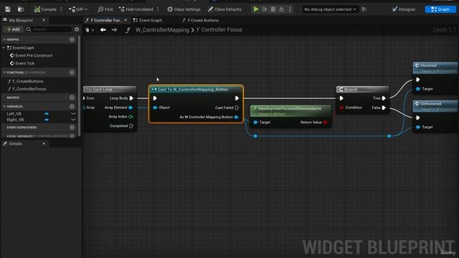Image resolution: width=459 pixels, height=258 pixels.
Task: Focus the My Blueprint search field
Action: click(x=49, y=29)
